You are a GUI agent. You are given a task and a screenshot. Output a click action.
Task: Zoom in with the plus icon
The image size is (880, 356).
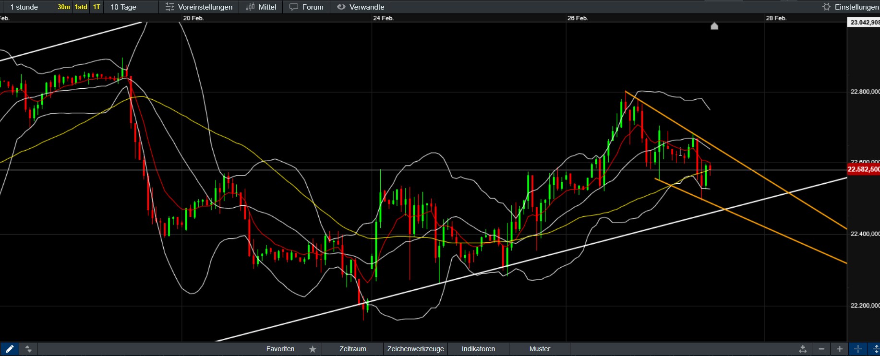click(840, 349)
